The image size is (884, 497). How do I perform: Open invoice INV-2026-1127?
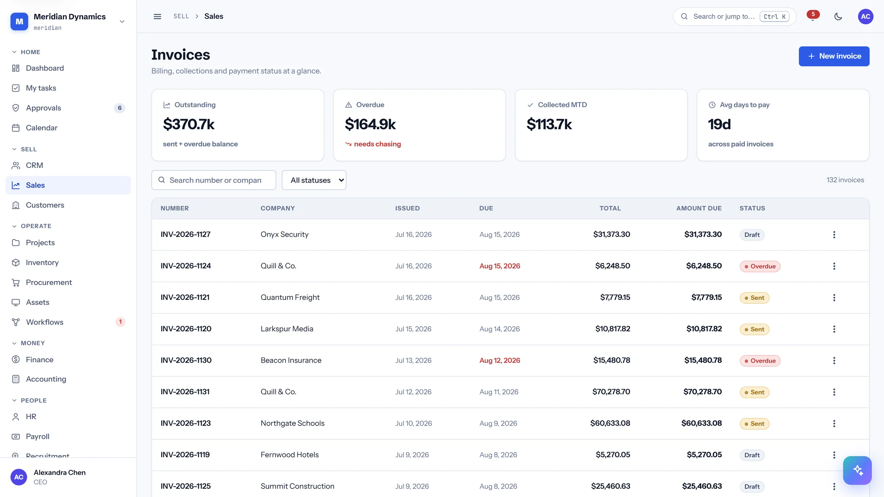point(185,235)
